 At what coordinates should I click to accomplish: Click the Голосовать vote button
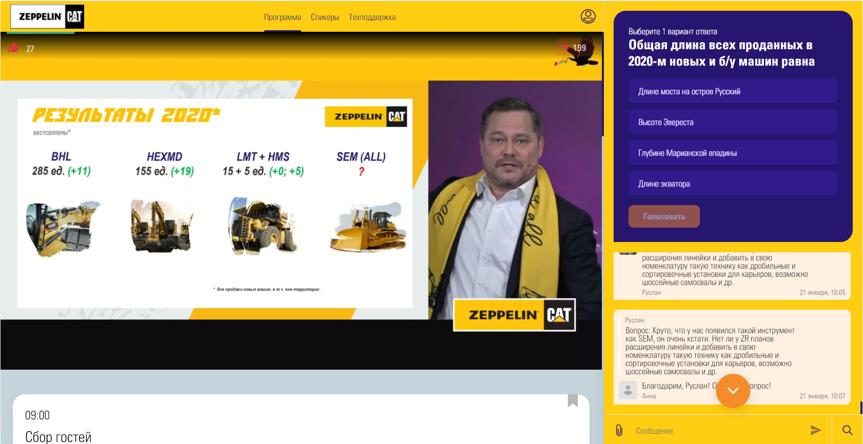[x=664, y=216]
